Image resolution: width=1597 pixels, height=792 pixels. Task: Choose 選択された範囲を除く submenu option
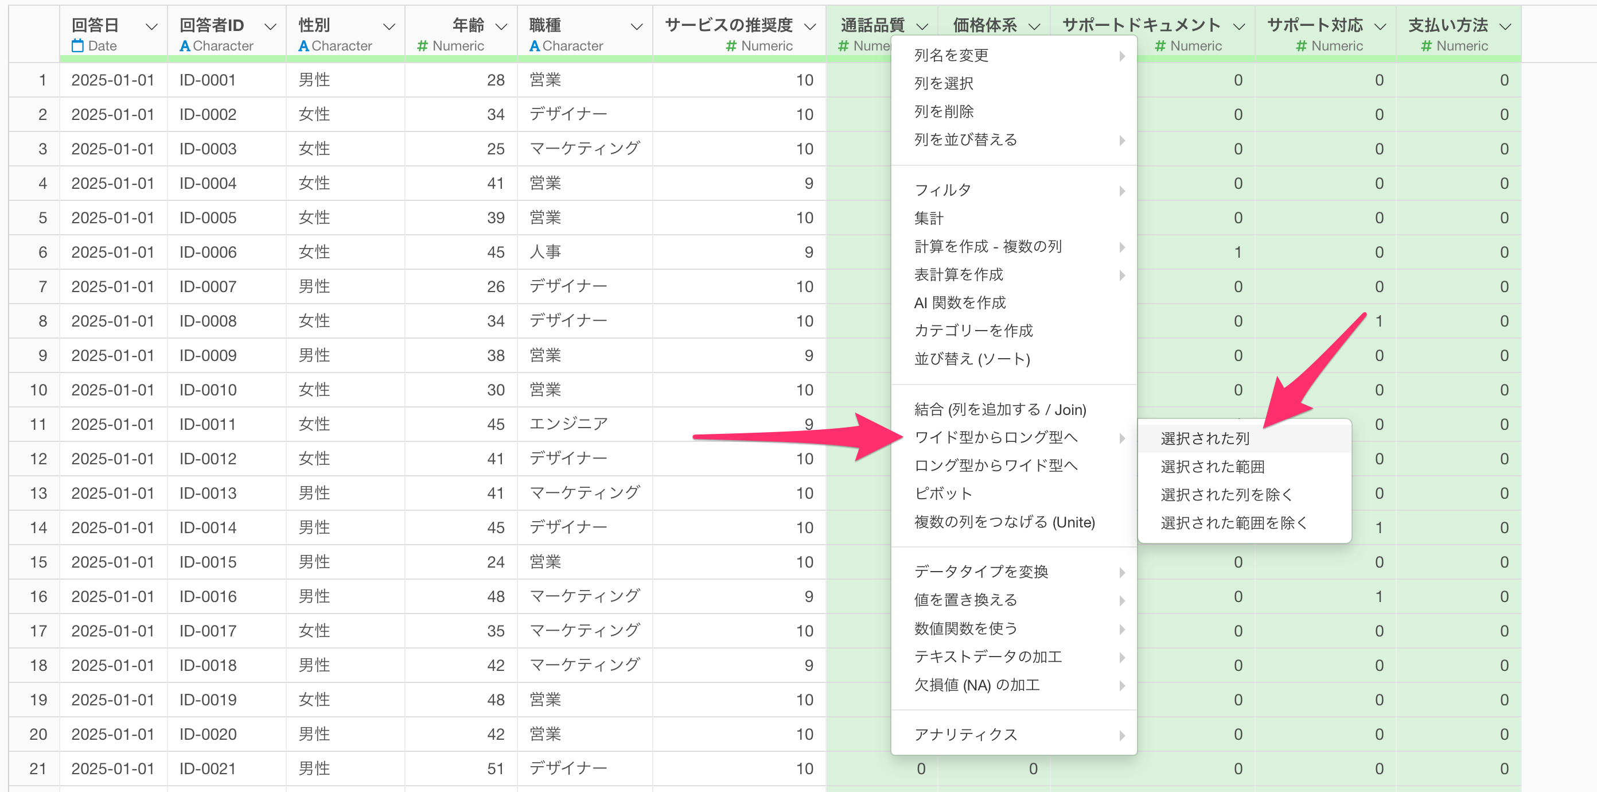pos(1233,523)
